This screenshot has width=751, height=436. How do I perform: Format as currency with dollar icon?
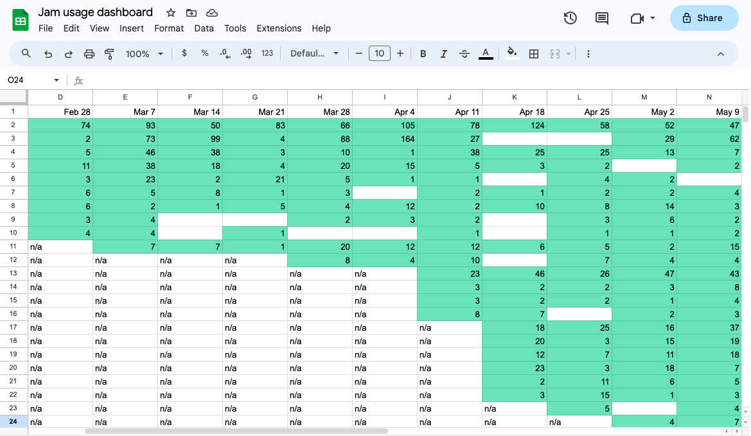(x=184, y=53)
